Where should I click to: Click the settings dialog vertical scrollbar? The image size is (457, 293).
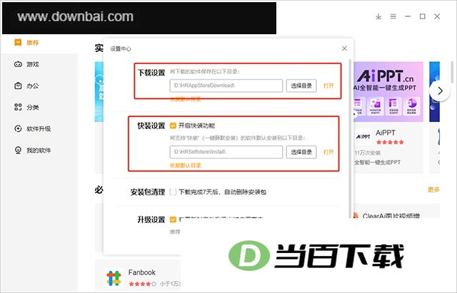pos(350,138)
